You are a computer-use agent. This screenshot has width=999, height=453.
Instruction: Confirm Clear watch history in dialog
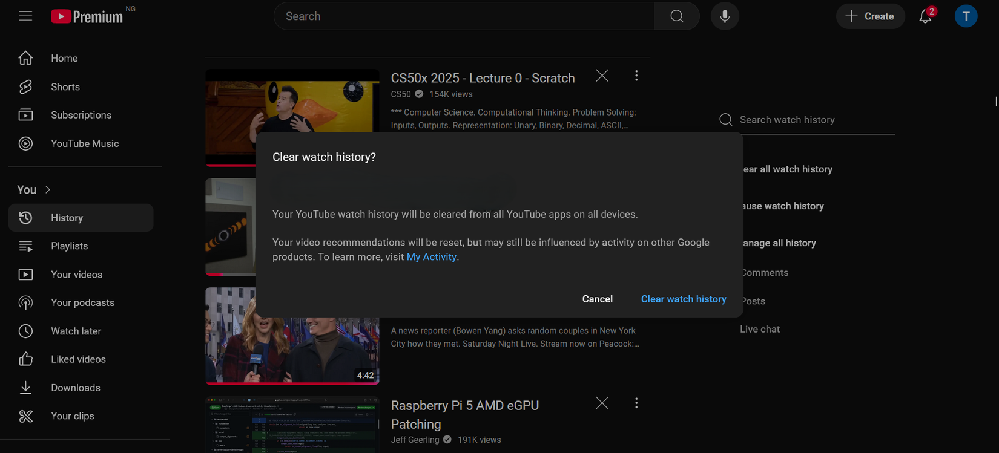[684, 299]
